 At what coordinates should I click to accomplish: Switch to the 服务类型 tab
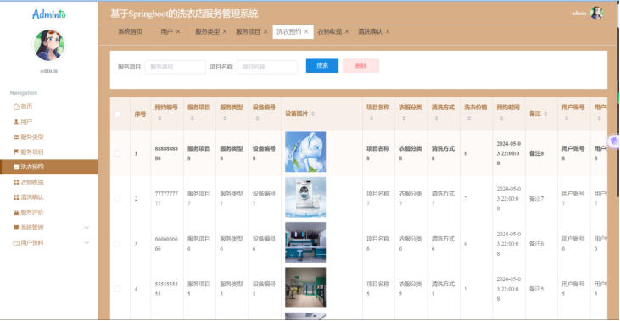(207, 31)
